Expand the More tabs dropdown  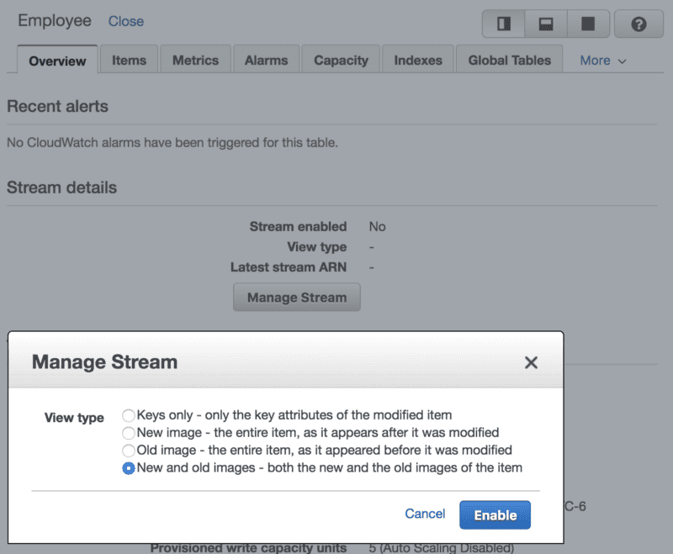pos(603,61)
